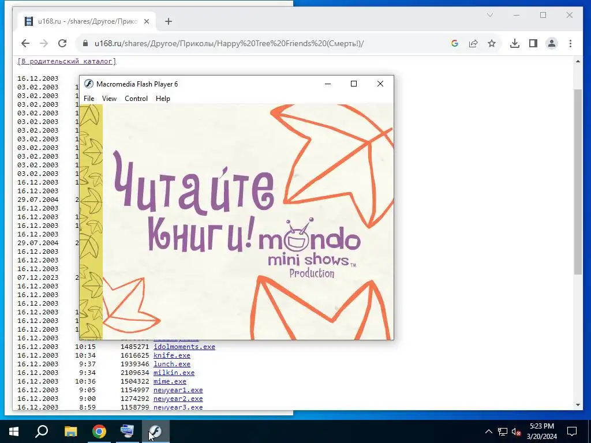
Task: Go back in Chrome
Action: tap(25, 43)
